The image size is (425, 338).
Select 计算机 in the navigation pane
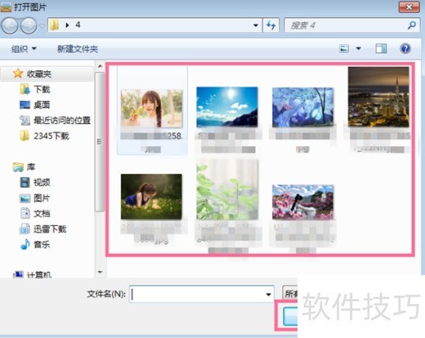click(x=39, y=274)
